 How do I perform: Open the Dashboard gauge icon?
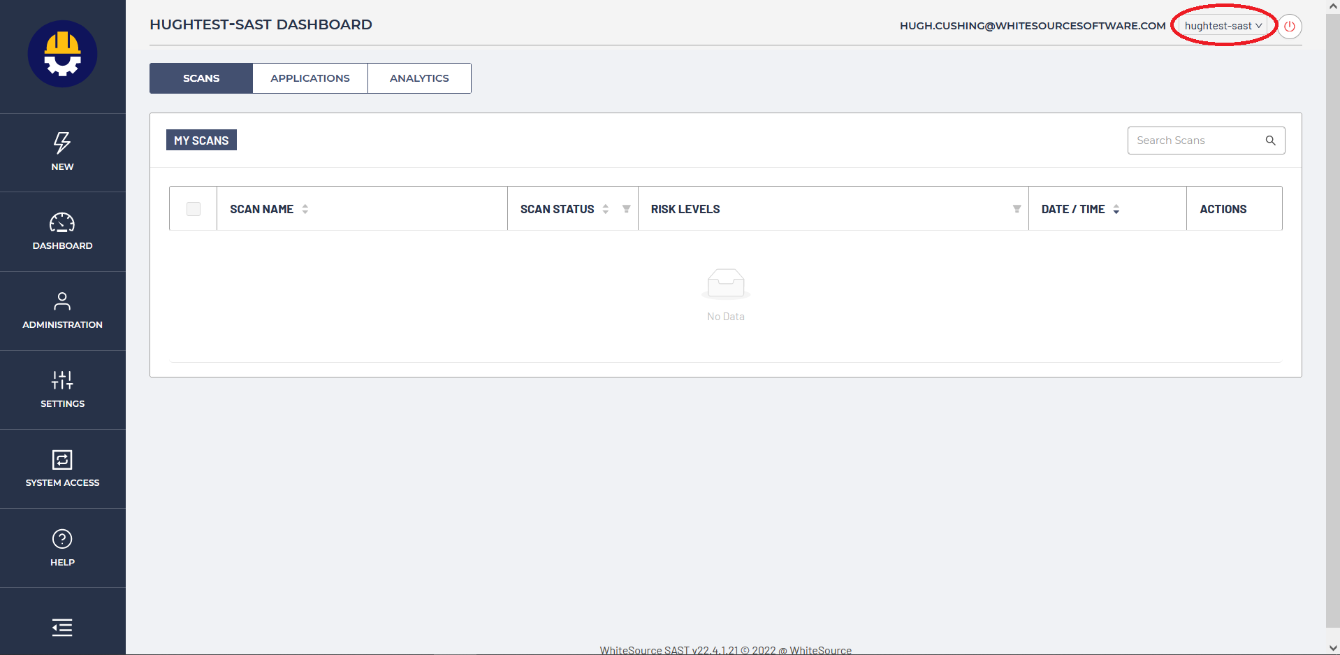click(x=62, y=223)
